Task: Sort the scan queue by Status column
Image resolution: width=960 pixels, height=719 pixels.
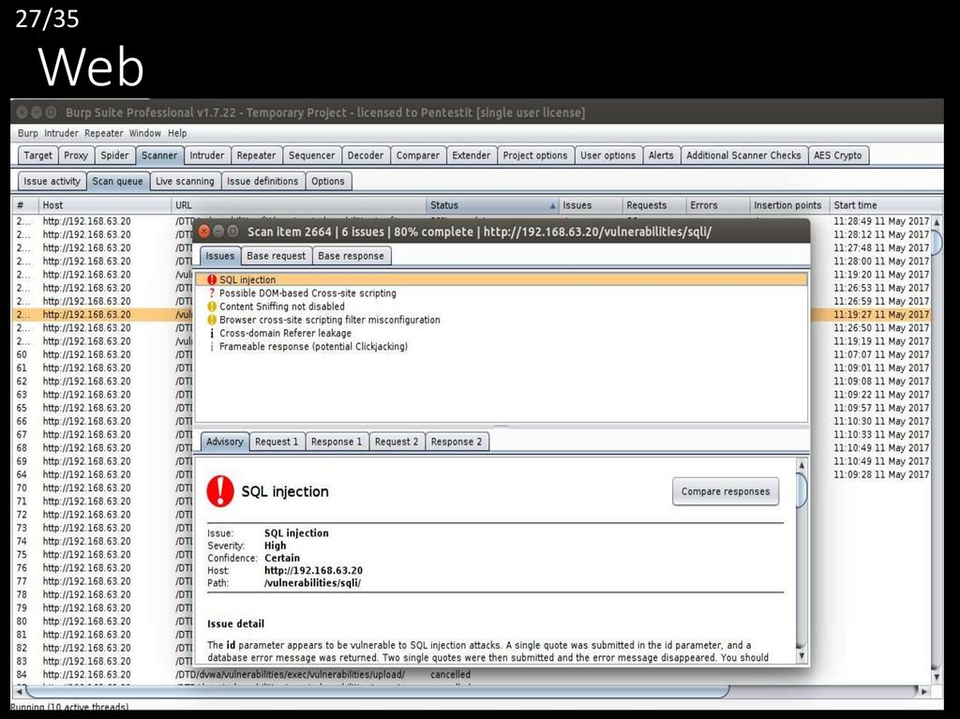Action: (490, 205)
